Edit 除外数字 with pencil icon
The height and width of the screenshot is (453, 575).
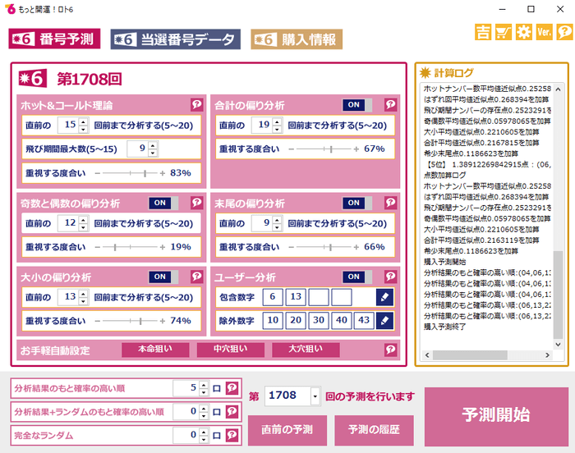(x=384, y=321)
